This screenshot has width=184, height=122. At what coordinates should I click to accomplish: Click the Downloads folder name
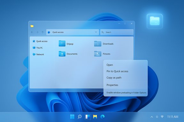108,44
